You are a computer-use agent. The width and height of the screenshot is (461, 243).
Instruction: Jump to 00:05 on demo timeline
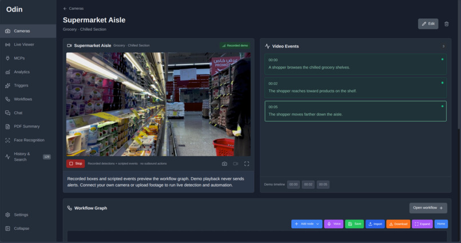(x=323, y=185)
